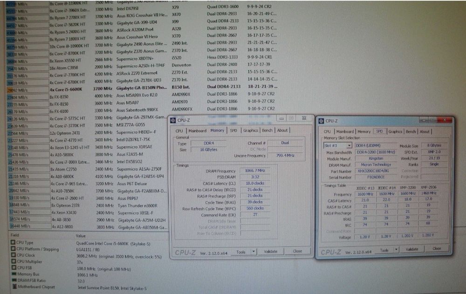This screenshot has height=294, width=466.
Task: Click the 27404 MB/s result bar for FX-8350
Action: coord(27,97)
